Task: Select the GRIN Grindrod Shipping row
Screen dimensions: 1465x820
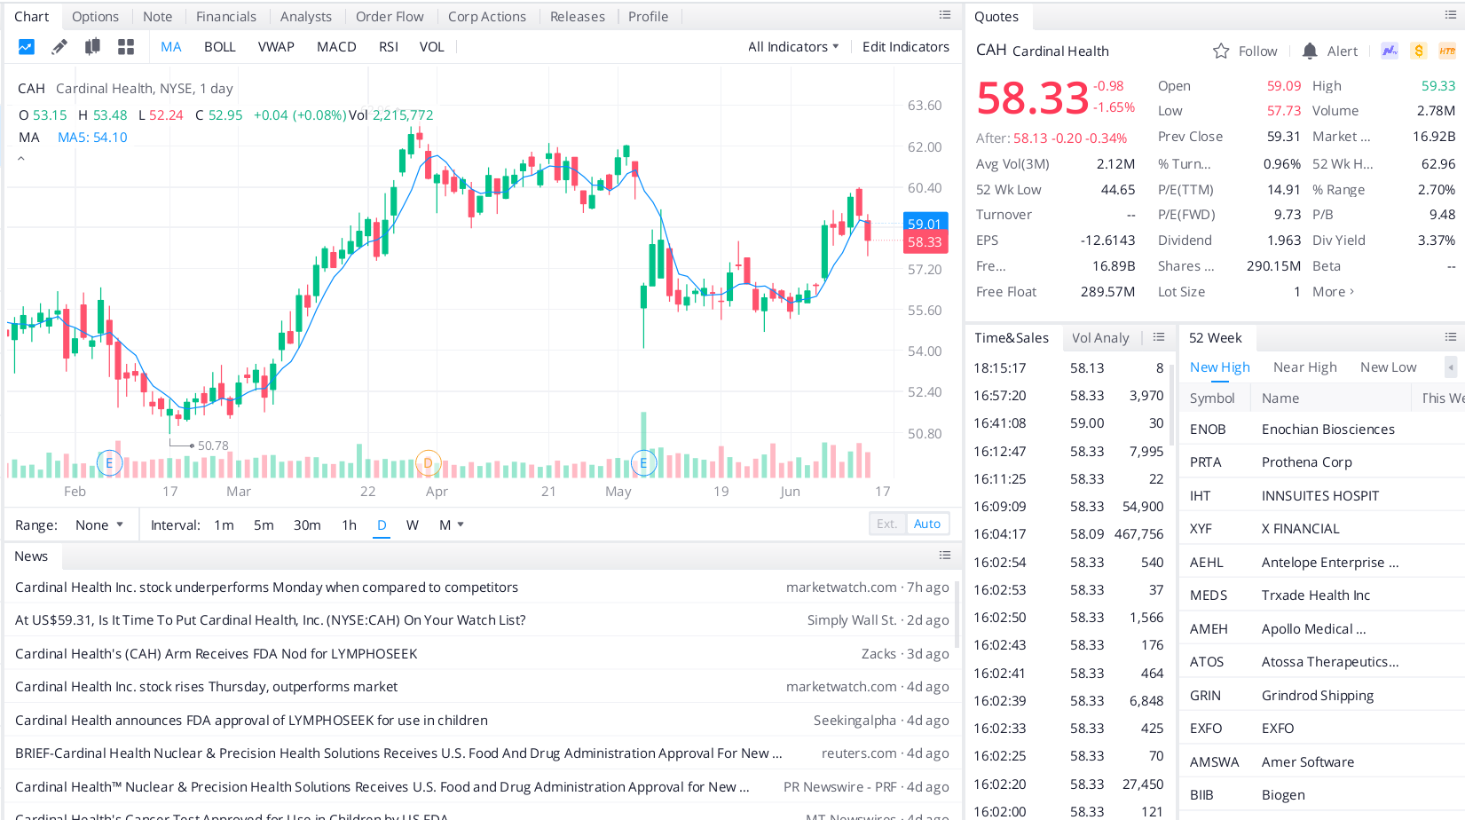Action: pos(1322,696)
